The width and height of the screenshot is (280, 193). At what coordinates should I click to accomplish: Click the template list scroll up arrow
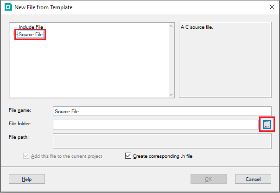pos(171,26)
